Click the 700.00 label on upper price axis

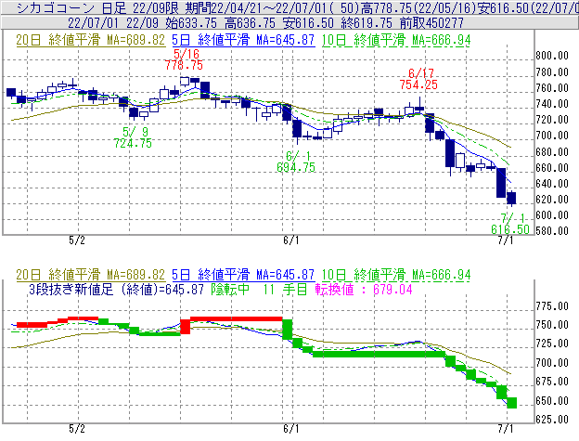552,136
